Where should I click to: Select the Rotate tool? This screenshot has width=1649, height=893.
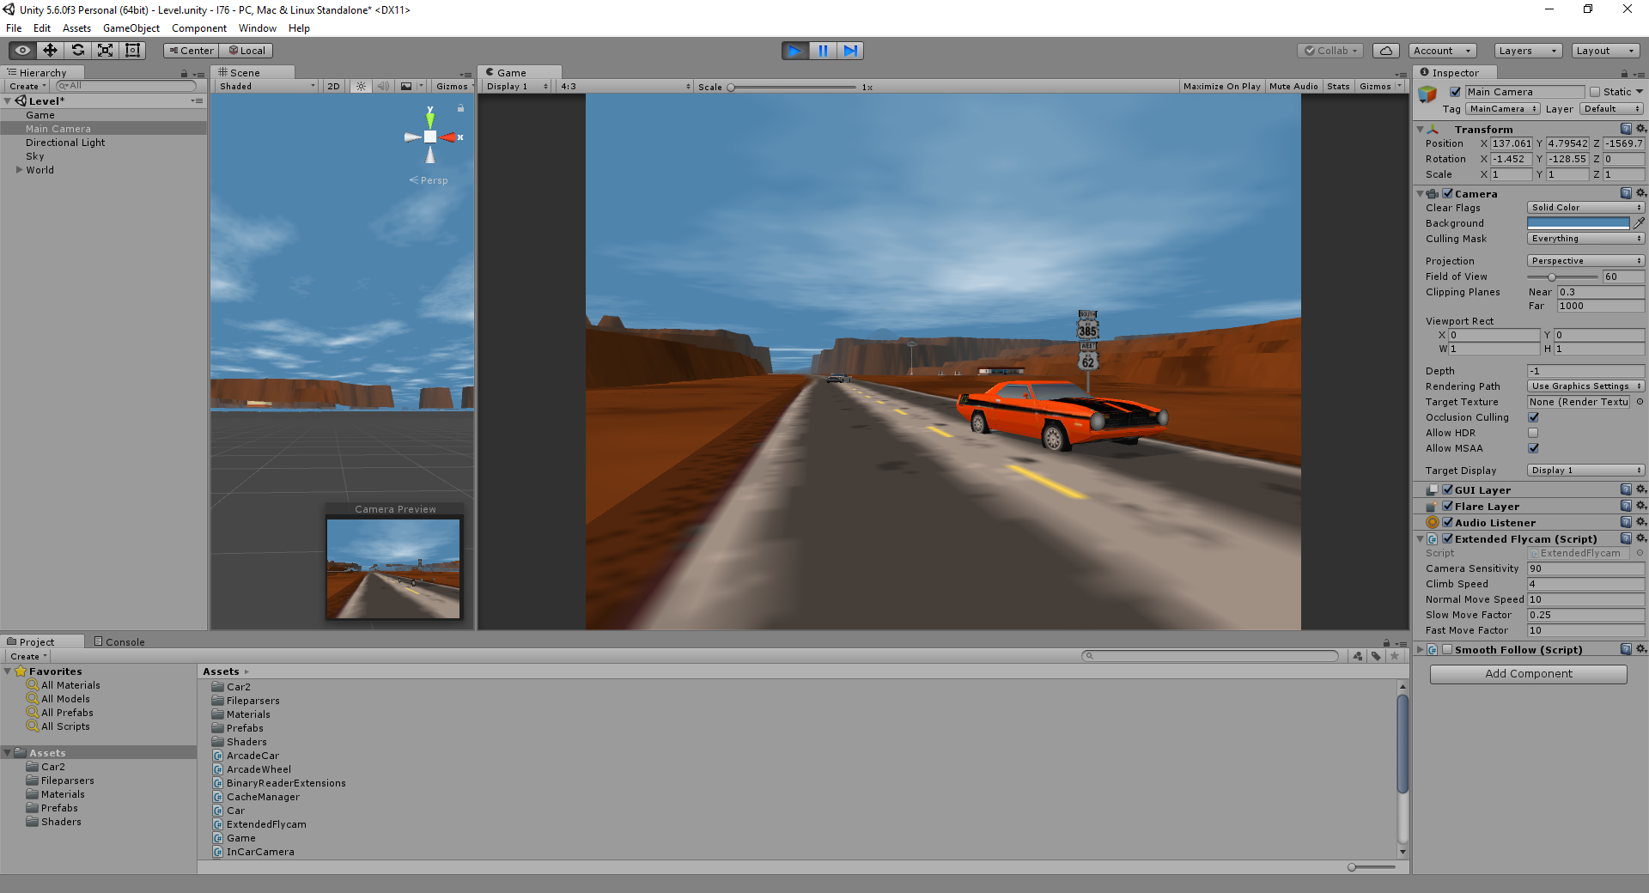click(x=77, y=51)
